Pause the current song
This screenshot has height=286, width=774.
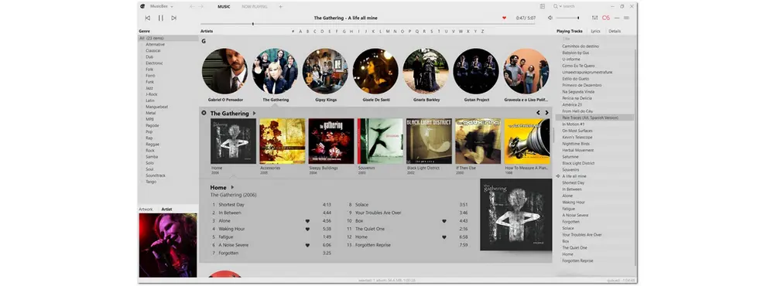point(160,18)
